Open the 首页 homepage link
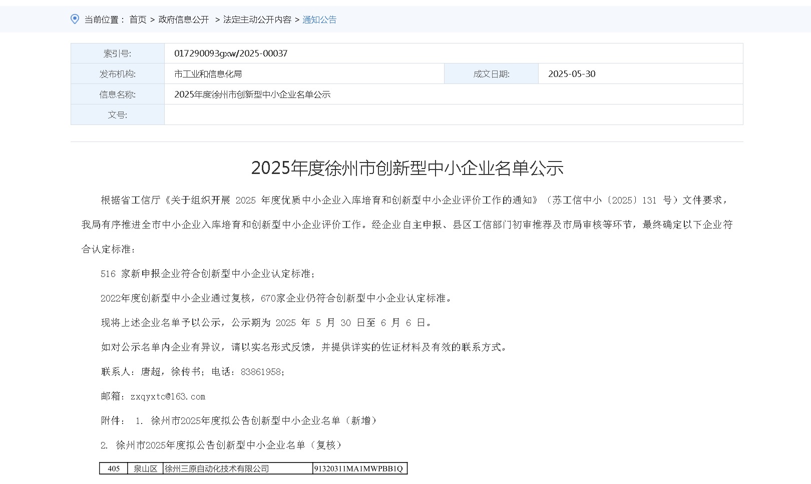Screen dimensions: 811x484 [x=137, y=19]
